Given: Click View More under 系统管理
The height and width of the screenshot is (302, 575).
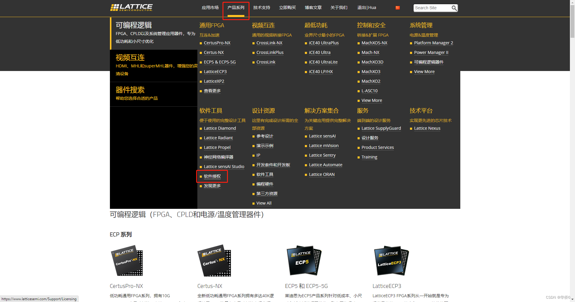Looking at the screenshot, I should [x=424, y=72].
